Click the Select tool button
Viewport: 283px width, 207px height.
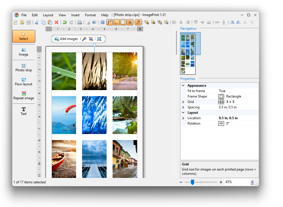24,36
